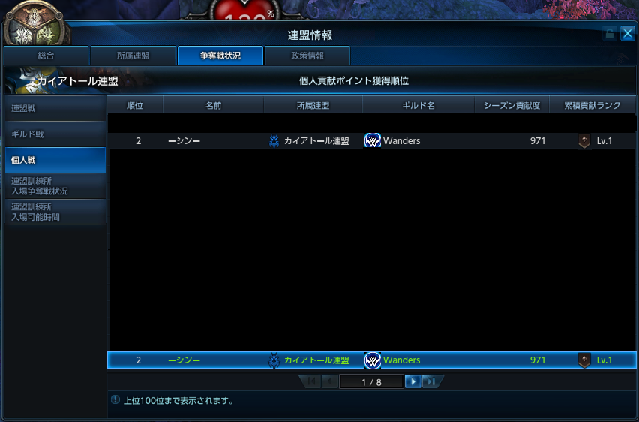Screen dimensions: 639x422
Task: Click the Lv.1 rank badge in the top row
Action: (584, 141)
